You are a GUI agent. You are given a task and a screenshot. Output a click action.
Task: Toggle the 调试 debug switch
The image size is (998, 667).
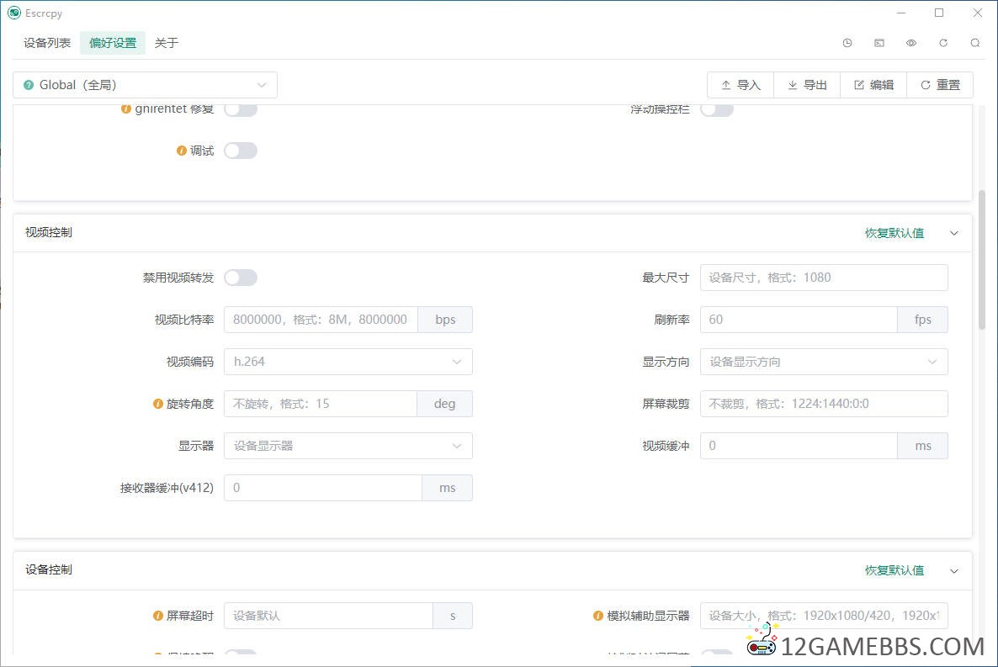[241, 151]
